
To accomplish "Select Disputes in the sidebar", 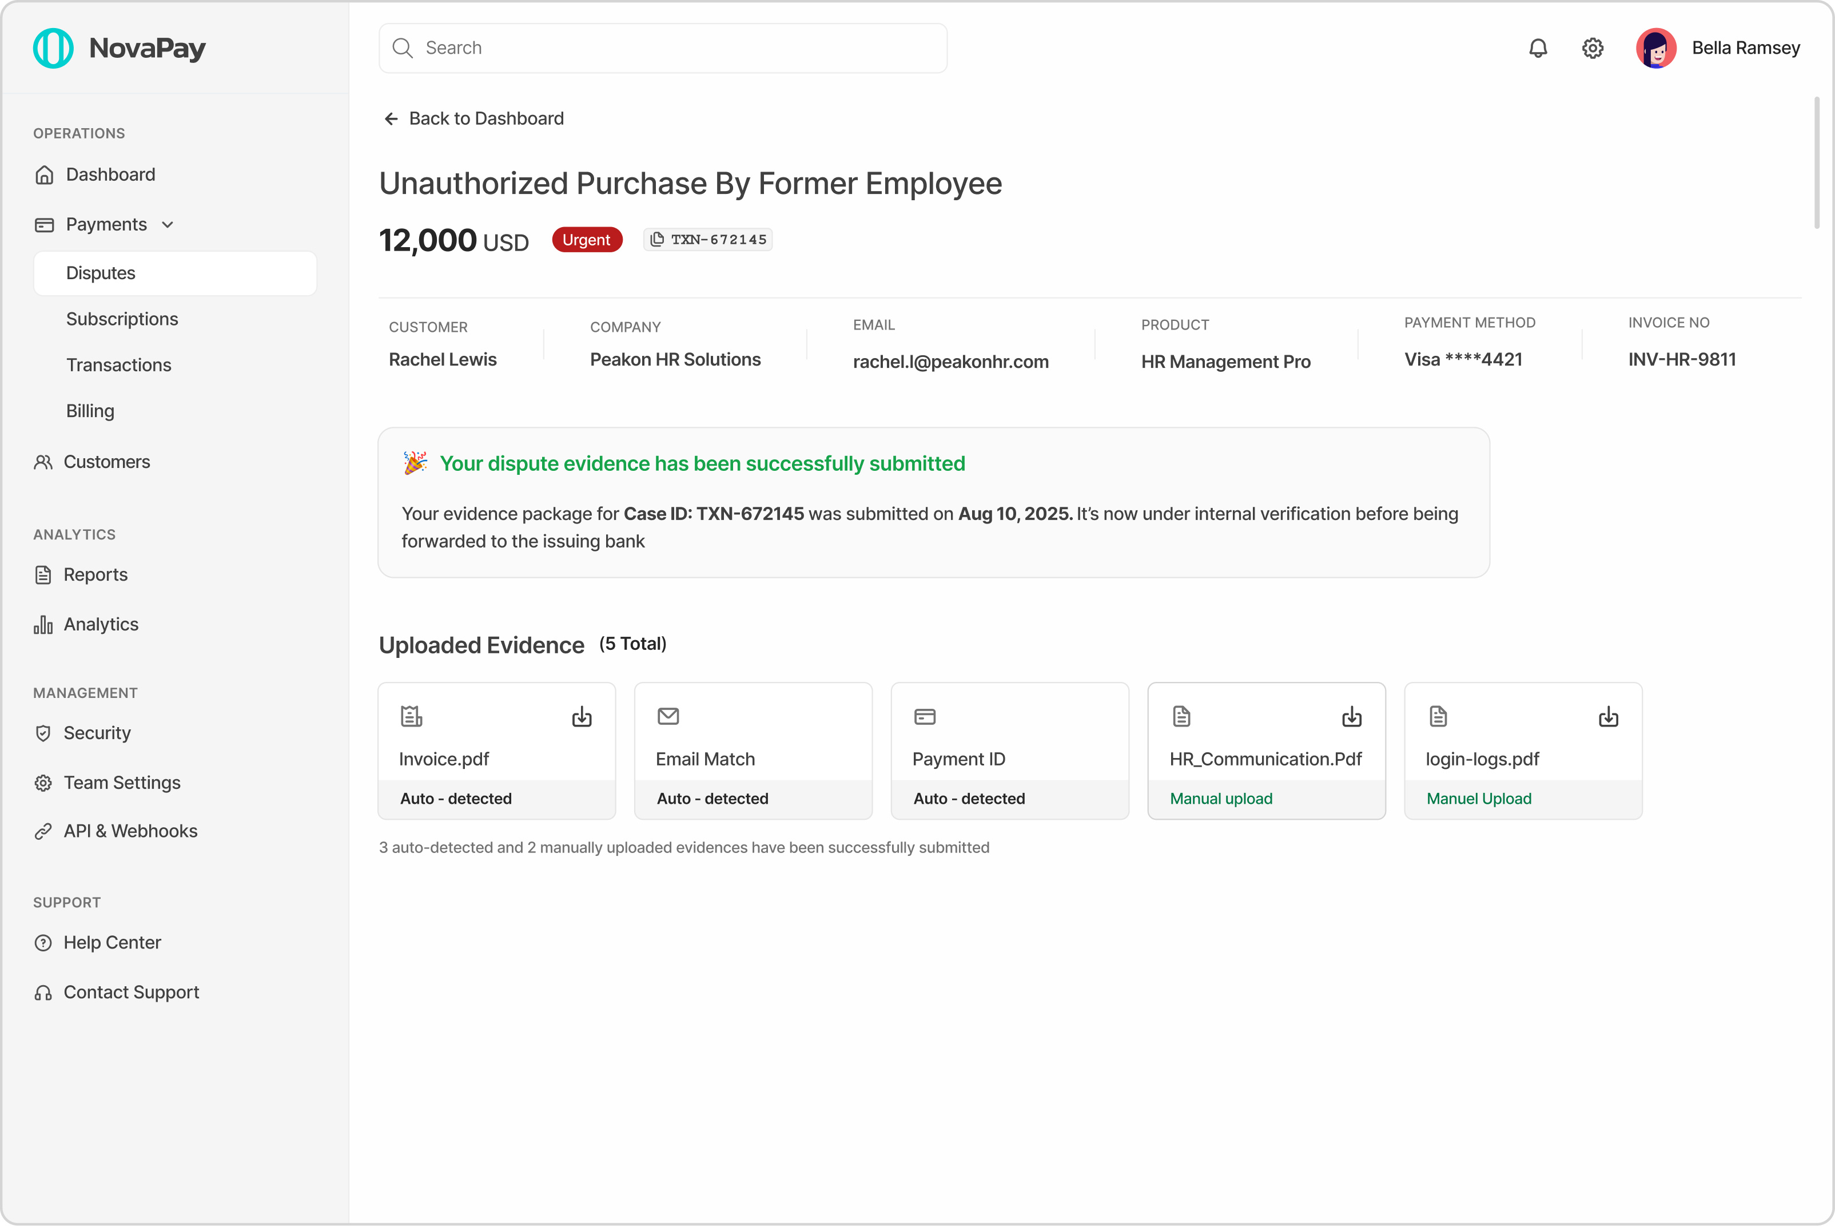I will [100, 273].
